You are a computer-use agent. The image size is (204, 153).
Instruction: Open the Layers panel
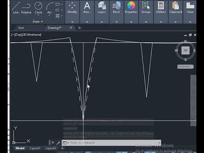tap(102, 8)
